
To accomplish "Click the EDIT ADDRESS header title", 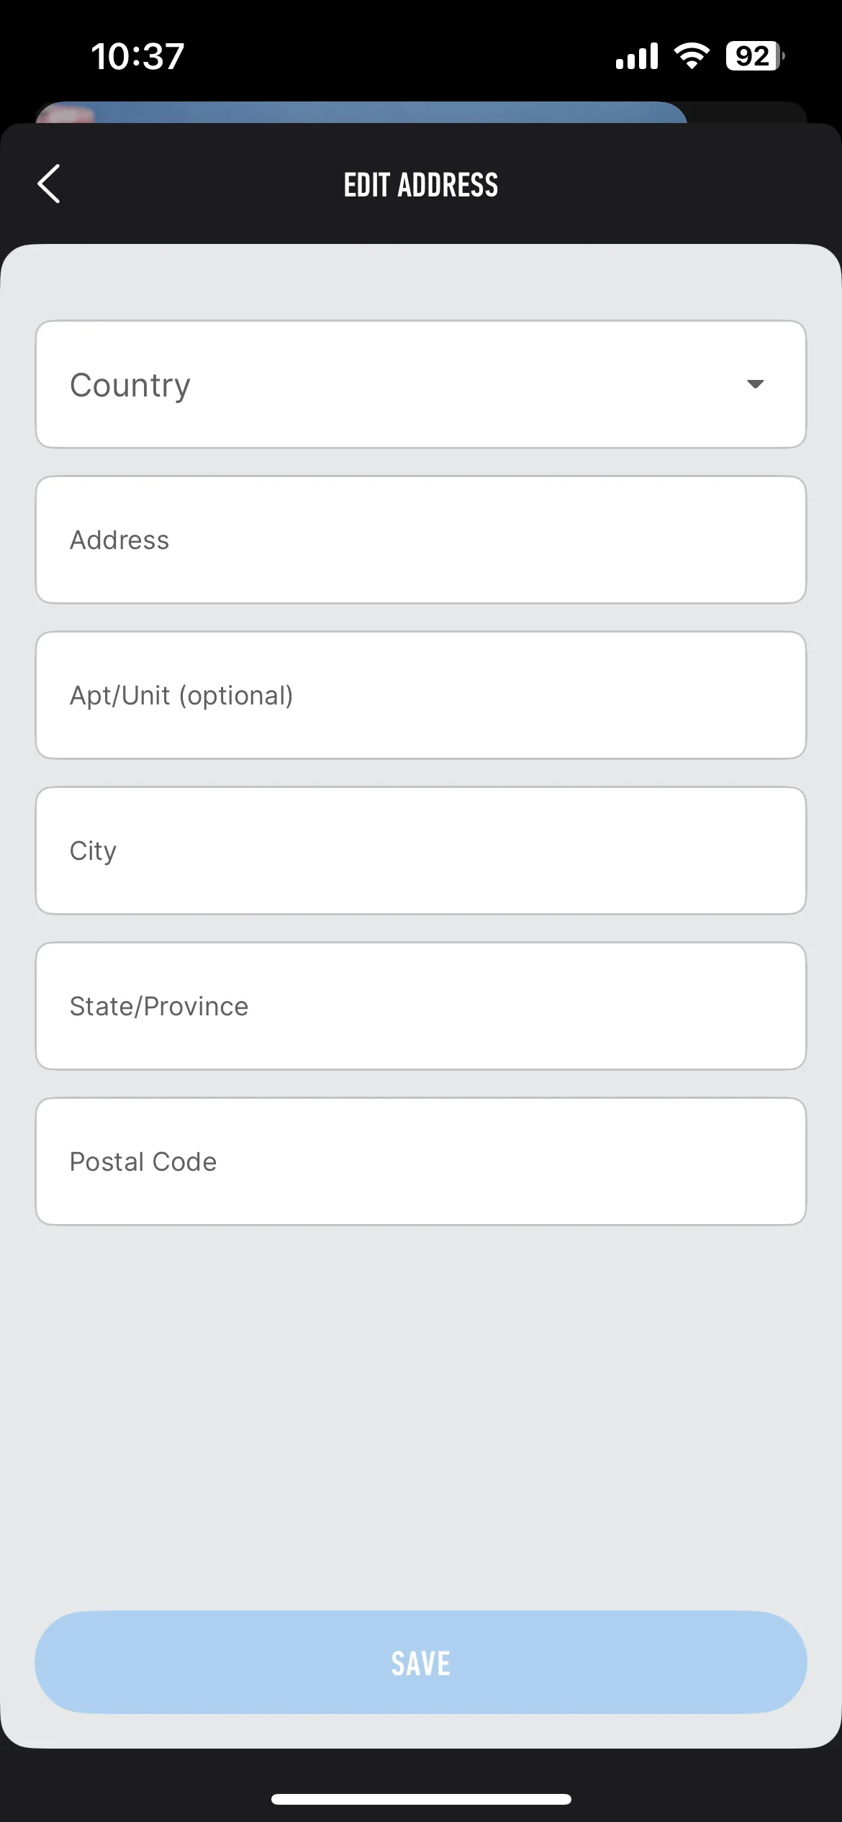I will 421,185.
